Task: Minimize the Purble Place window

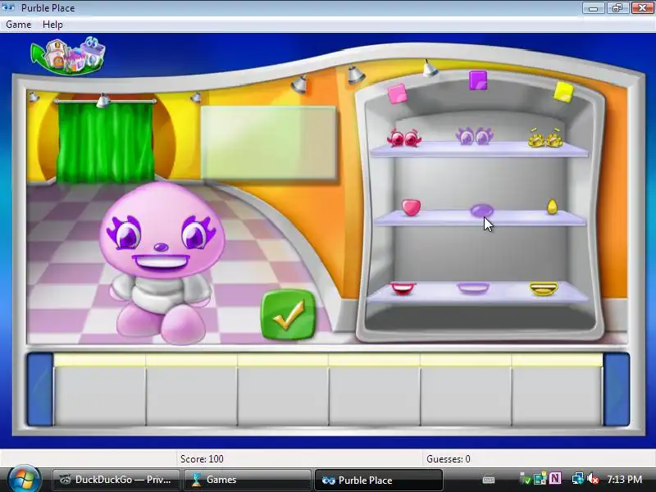Action: click(x=593, y=8)
